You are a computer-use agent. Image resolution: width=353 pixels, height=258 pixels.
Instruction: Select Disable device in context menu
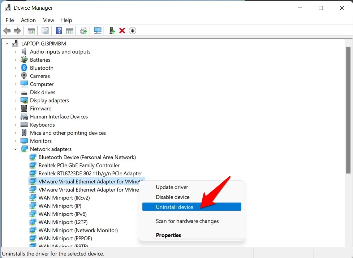(x=173, y=197)
